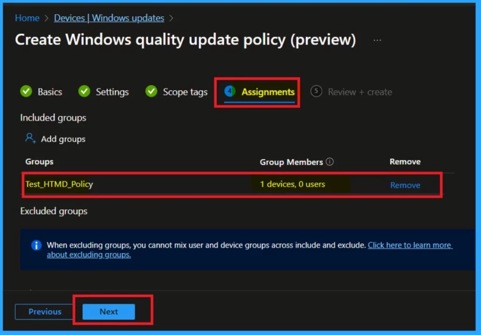This screenshot has height=335, width=481.
Task: Click the step 4 circle icon
Action: coord(229,91)
